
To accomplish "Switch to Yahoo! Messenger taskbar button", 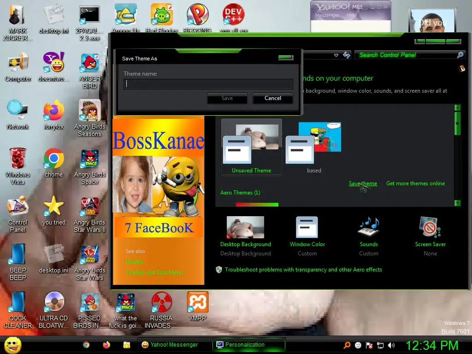I will pyautogui.click(x=174, y=345).
